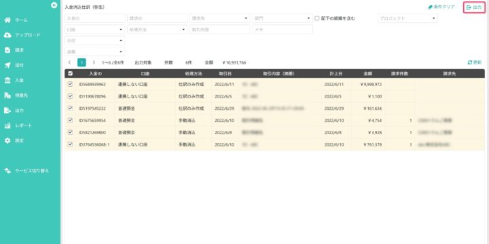Click the amount ¥761,378
This screenshot has width=489, height=244.
(373, 145)
